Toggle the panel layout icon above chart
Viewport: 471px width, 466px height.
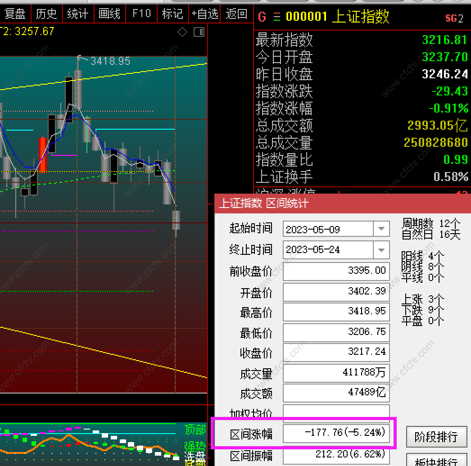click(x=199, y=32)
